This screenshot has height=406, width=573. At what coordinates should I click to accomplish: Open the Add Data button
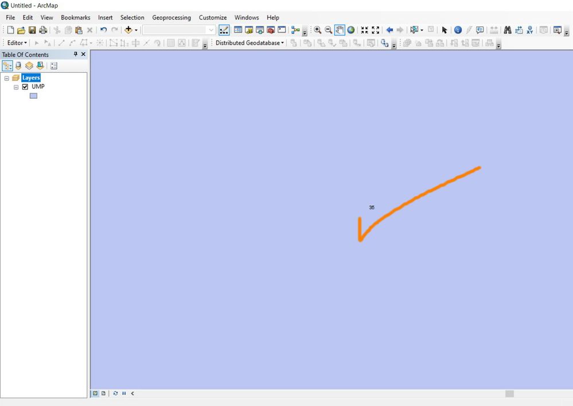(128, 30)
